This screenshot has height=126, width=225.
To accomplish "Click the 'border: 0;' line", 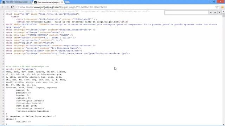I will coord(22,95).
